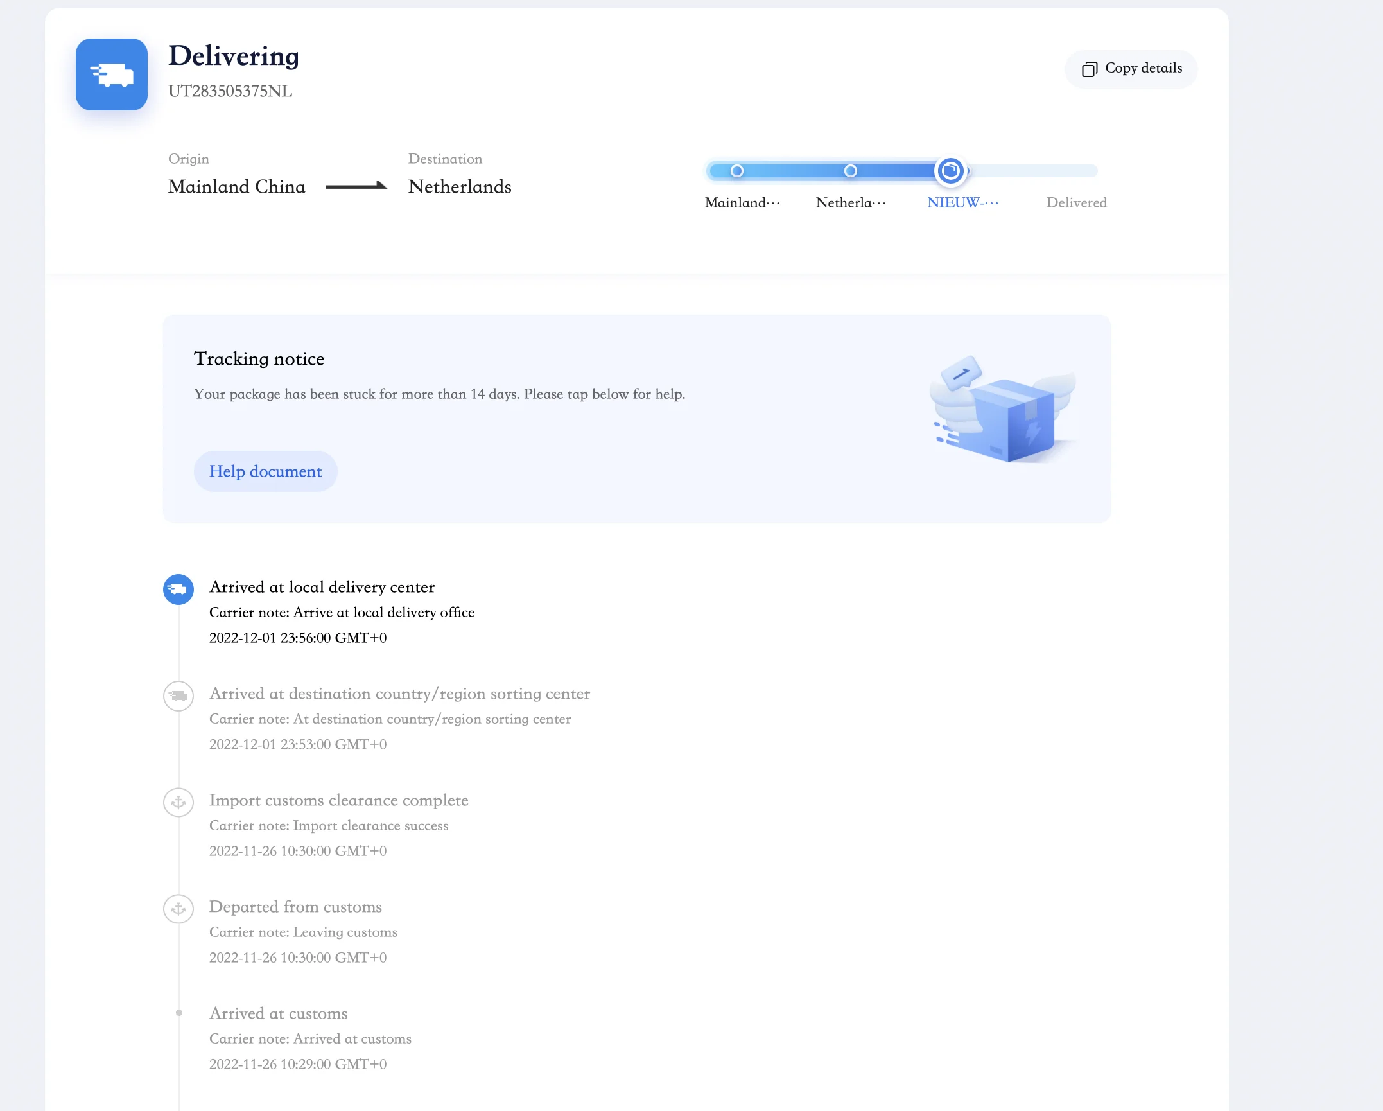
Task: Click the second progress node for Netherlands
Action: (x=850, y=171)
